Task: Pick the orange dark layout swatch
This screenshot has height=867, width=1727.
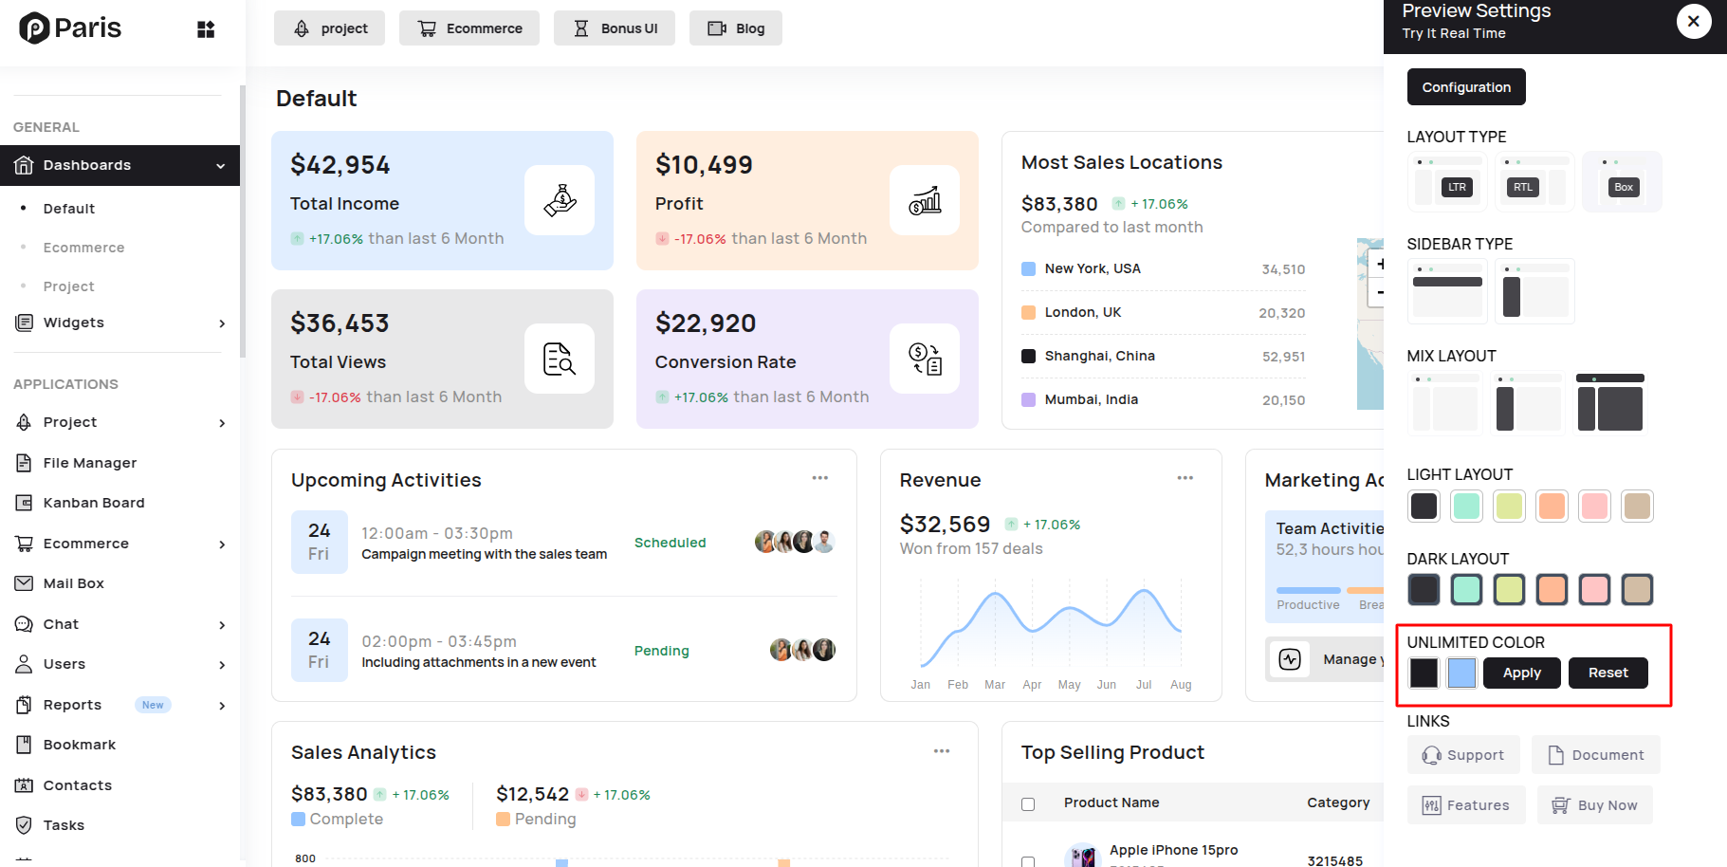Action: point(1552,589)
